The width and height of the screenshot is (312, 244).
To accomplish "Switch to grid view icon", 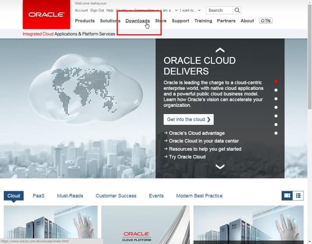I will [287, 195].
